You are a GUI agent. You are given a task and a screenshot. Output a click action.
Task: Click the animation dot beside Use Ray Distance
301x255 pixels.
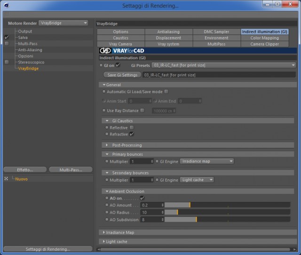coord(104,111)
